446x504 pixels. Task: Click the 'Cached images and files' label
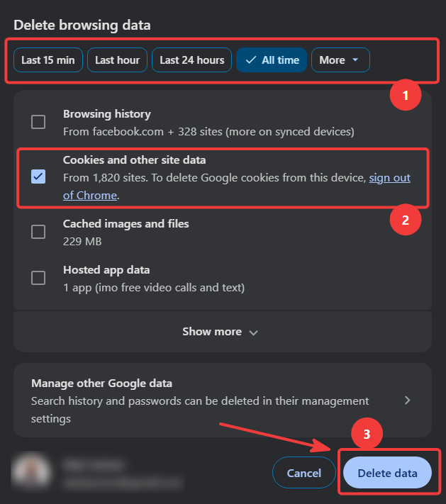(126, 224)
